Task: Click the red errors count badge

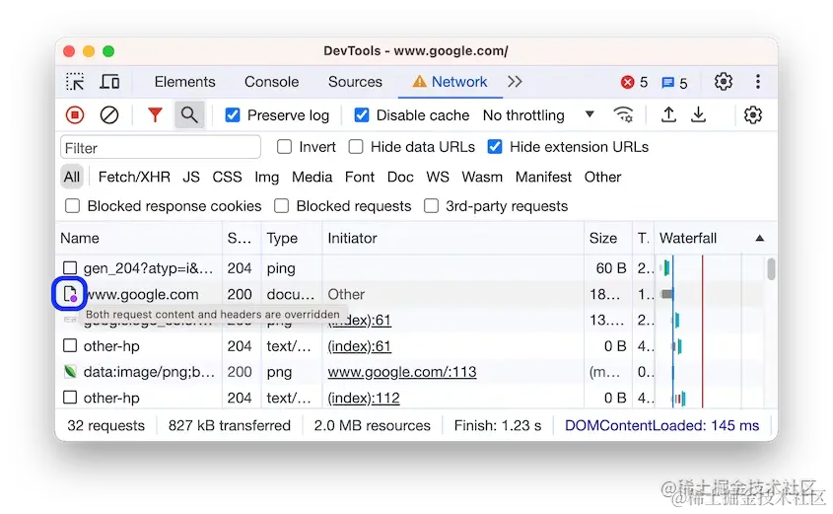Action: 634,83
